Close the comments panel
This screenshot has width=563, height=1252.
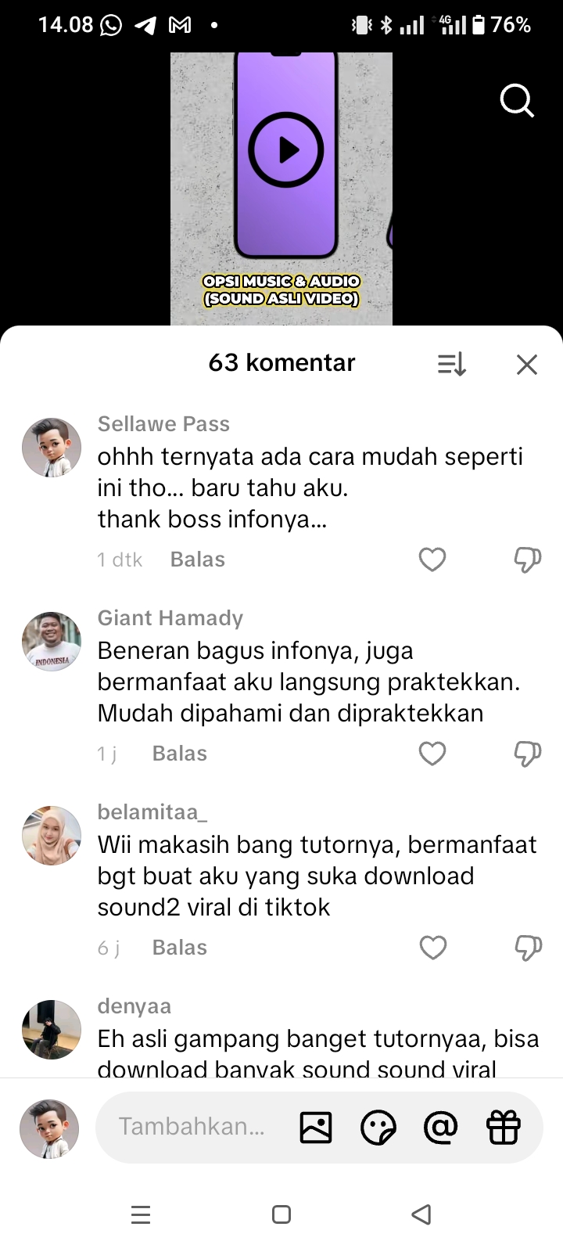527,364
